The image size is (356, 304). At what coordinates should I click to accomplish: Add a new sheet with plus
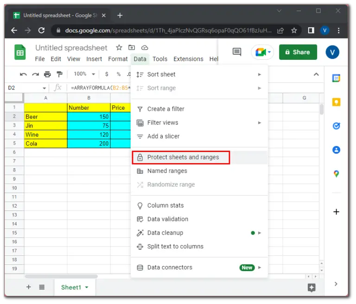(29, 287)
